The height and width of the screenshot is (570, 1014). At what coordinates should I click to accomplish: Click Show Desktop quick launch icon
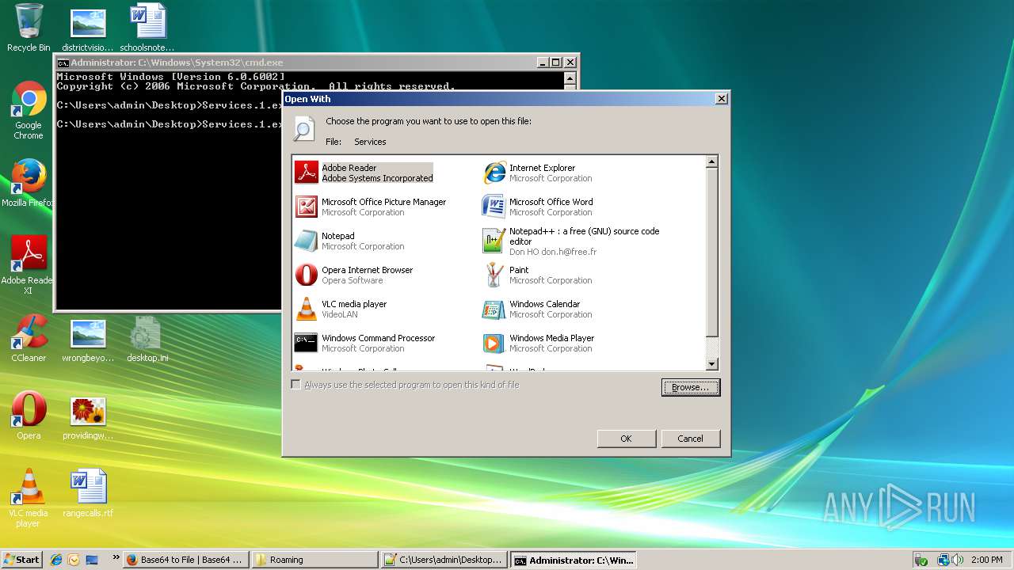92,560
